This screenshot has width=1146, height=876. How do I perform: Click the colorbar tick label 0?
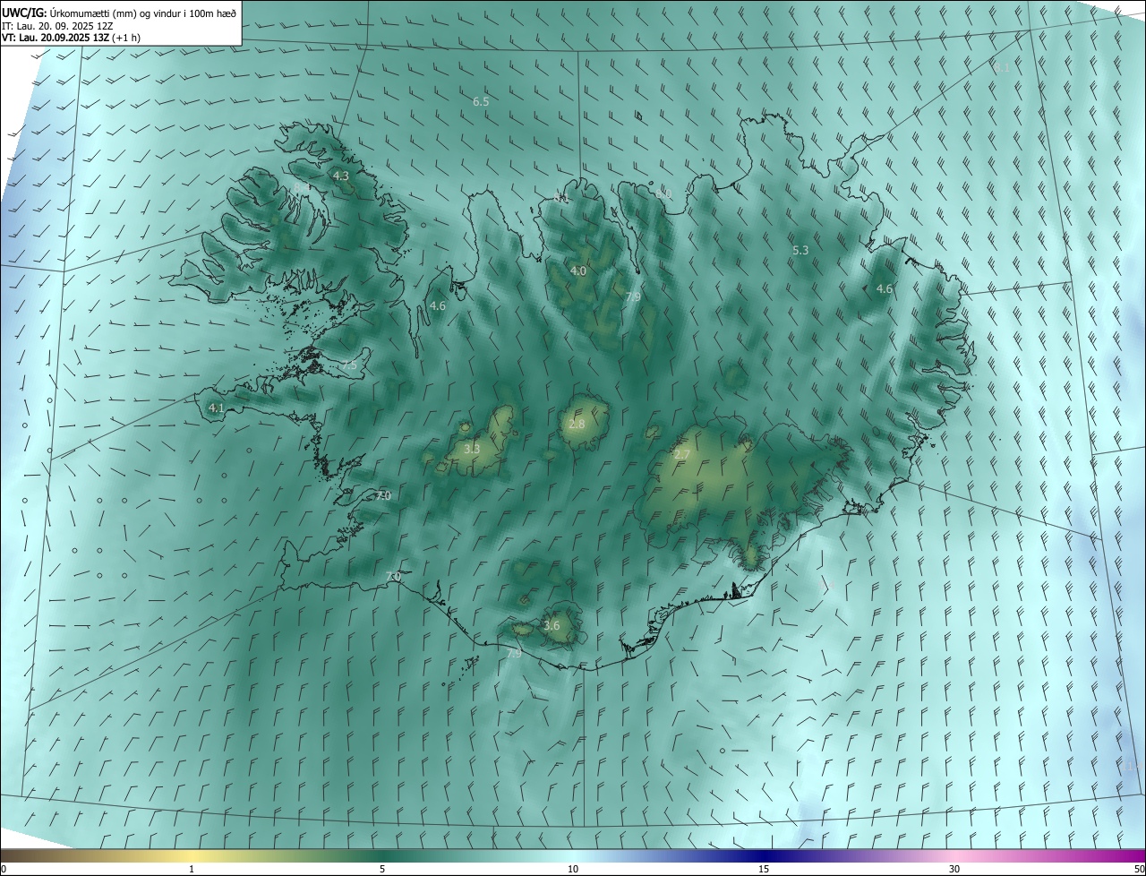pos(4,870)
